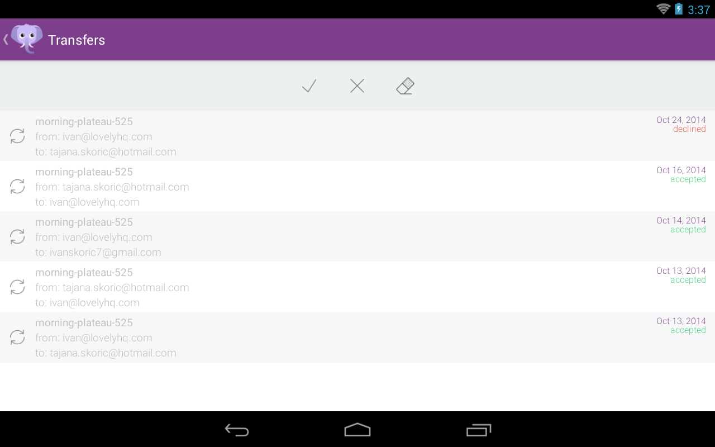
Task: Tap the battery status icon
Action: click(x=679, y=8)
